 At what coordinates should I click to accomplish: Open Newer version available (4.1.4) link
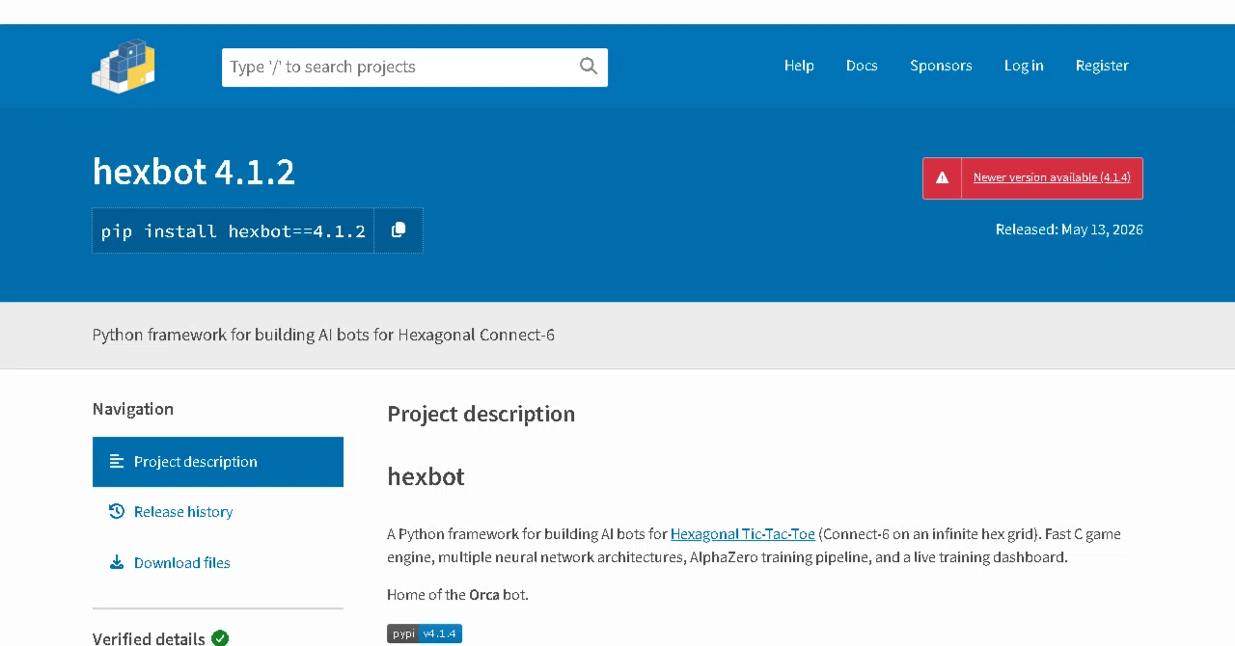[1052, 177]
